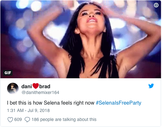Click the 186 reply count number
Image resolution: width=162 pixels, height=128 pixels.
35,119
